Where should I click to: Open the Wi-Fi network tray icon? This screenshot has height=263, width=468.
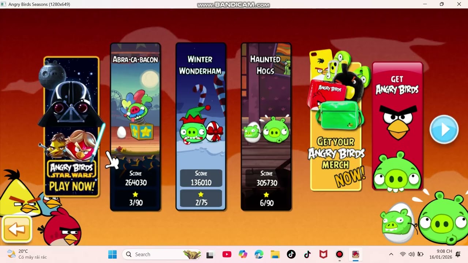click(x=403, y=255)
